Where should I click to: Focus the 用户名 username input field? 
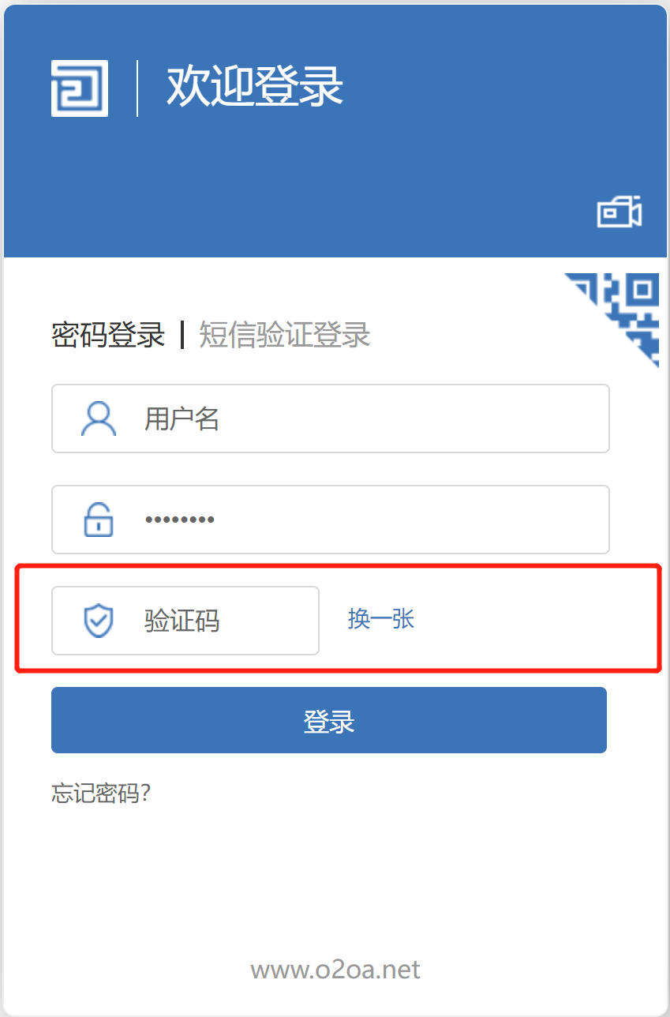[331, 418]
